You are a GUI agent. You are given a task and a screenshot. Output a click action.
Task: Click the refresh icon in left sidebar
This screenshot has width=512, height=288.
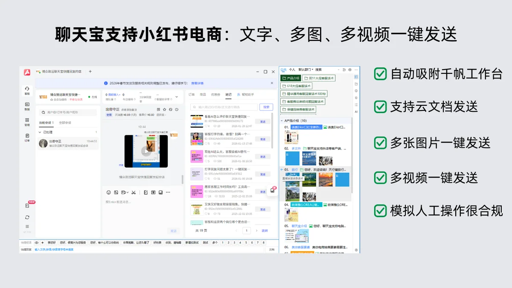click(27, 217)
